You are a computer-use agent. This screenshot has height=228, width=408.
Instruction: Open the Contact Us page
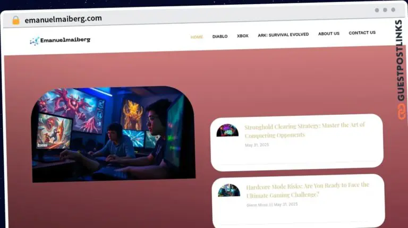pos(362,33)
